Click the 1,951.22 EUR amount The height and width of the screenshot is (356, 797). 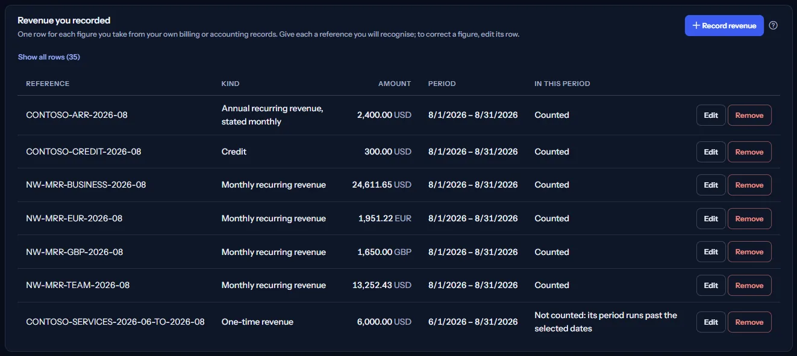[385, 218]
